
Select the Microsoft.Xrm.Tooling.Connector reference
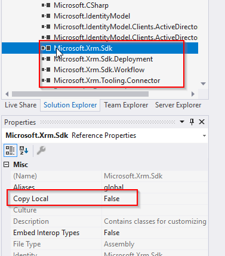(107, 81)
